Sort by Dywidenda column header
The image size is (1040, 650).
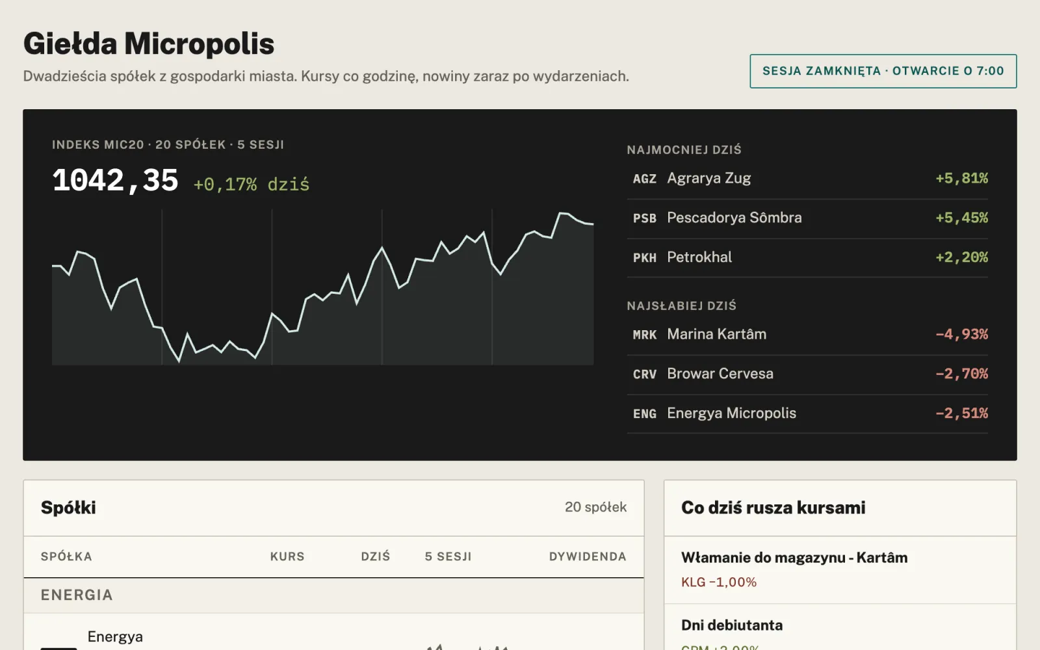(x=588, y=556)
